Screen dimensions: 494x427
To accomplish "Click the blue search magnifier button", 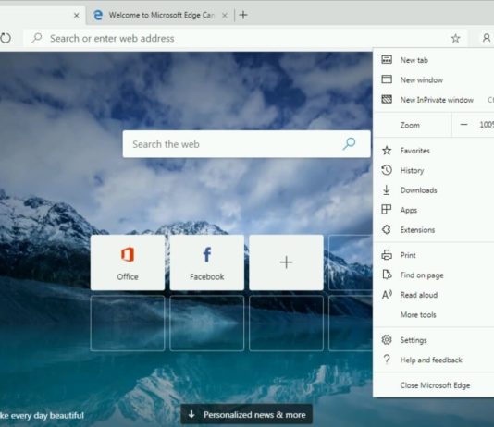I will [x=349, y=144].
